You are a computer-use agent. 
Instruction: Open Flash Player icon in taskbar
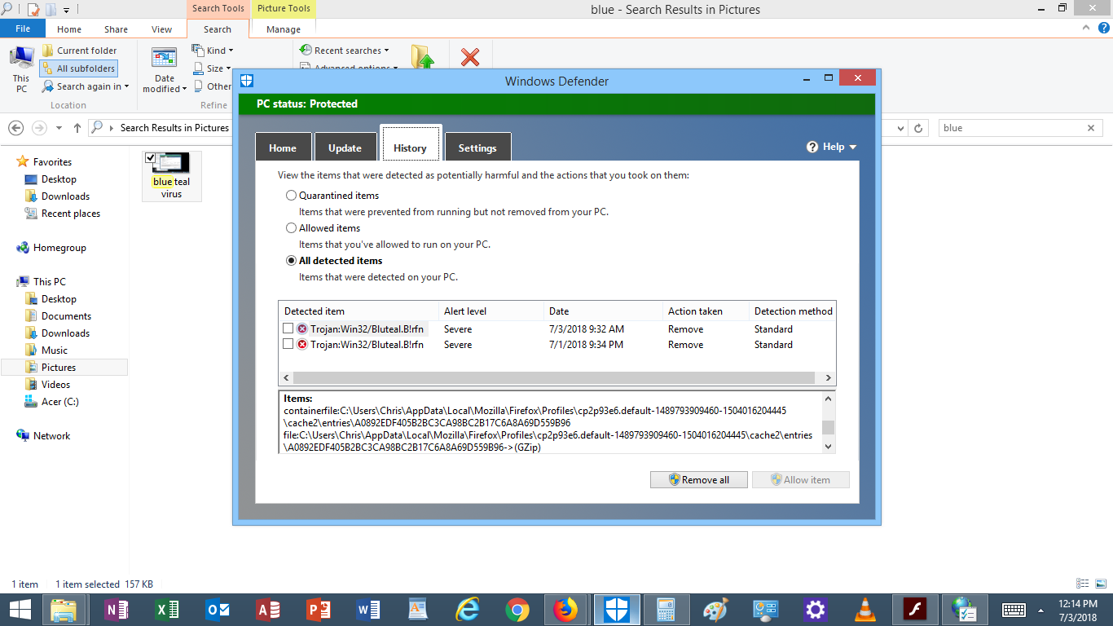coord(914,610)
